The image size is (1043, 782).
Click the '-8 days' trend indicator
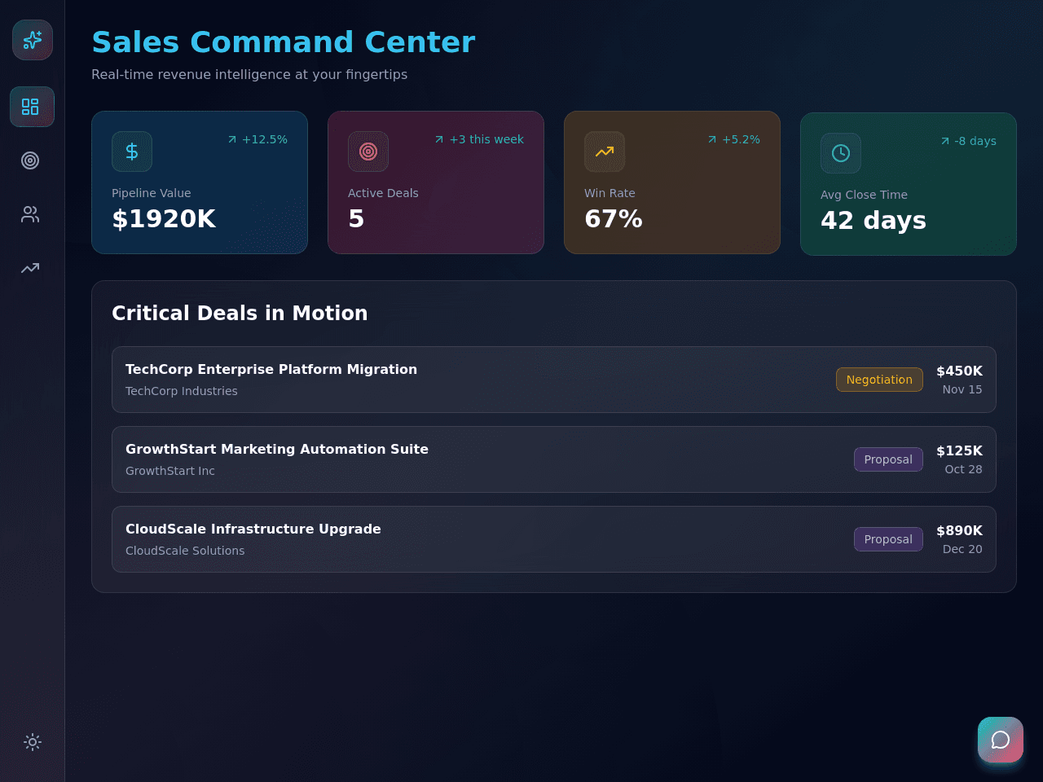click(968, 141)
